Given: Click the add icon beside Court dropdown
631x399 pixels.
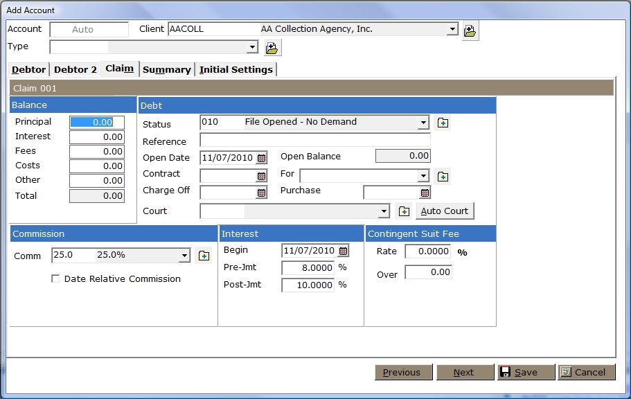Looking at the screenshot, I should coord(405,211).
